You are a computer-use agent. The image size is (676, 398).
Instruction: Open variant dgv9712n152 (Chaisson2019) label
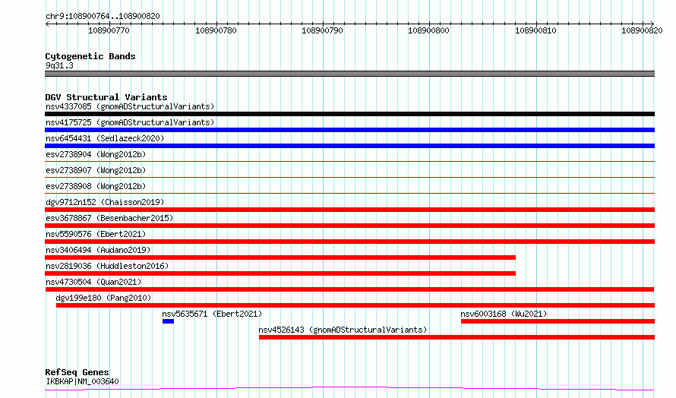[x=105, y=202]
